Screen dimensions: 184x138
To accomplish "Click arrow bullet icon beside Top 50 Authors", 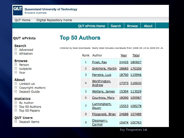I will pos(16,106).
